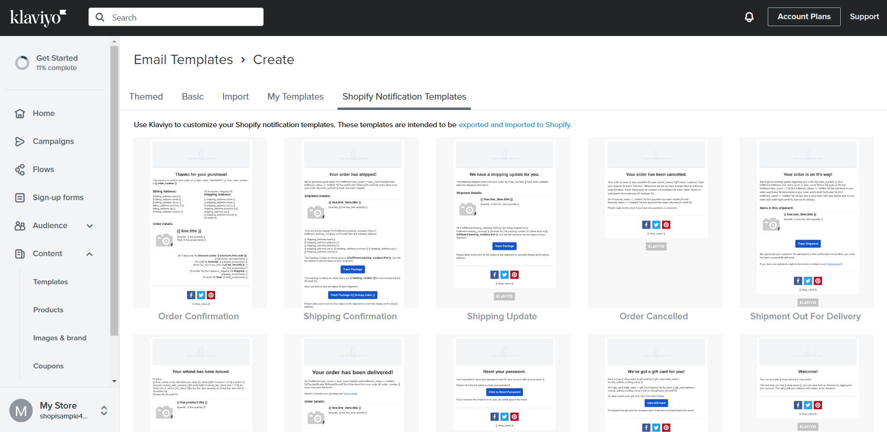Click the Content icon in sidebar
The height and width of the screenshot is (432, 887).
pyautogui.click(x=20, y=254)
